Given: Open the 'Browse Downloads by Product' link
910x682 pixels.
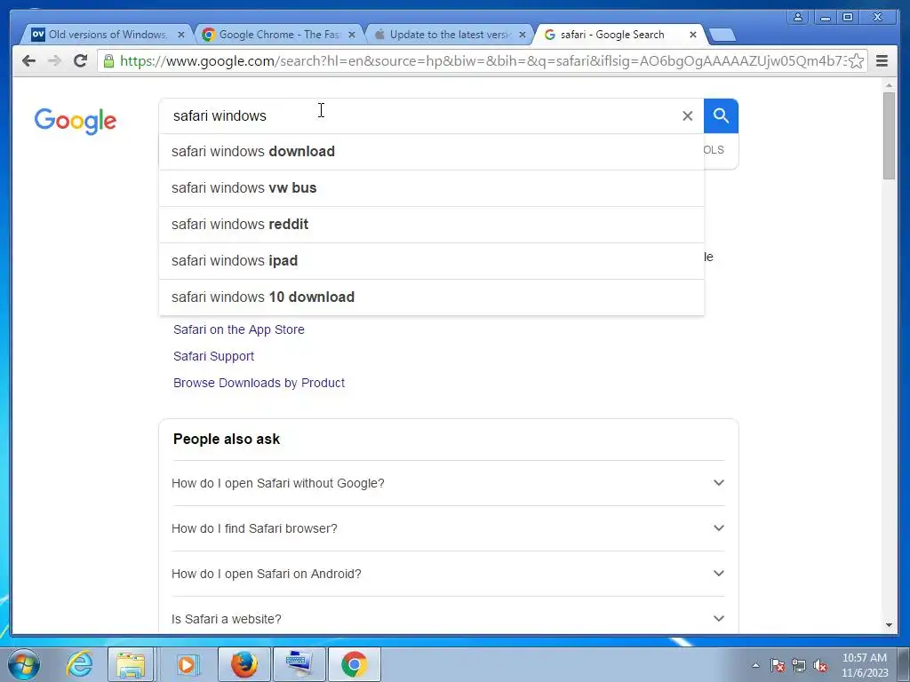Looking at the screenshot, I should click(x=259, y=383).
